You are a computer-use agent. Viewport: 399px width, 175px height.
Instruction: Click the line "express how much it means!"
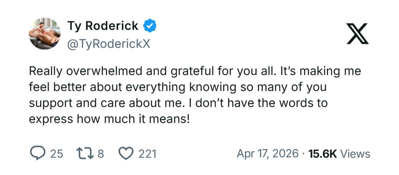point(109,119)
